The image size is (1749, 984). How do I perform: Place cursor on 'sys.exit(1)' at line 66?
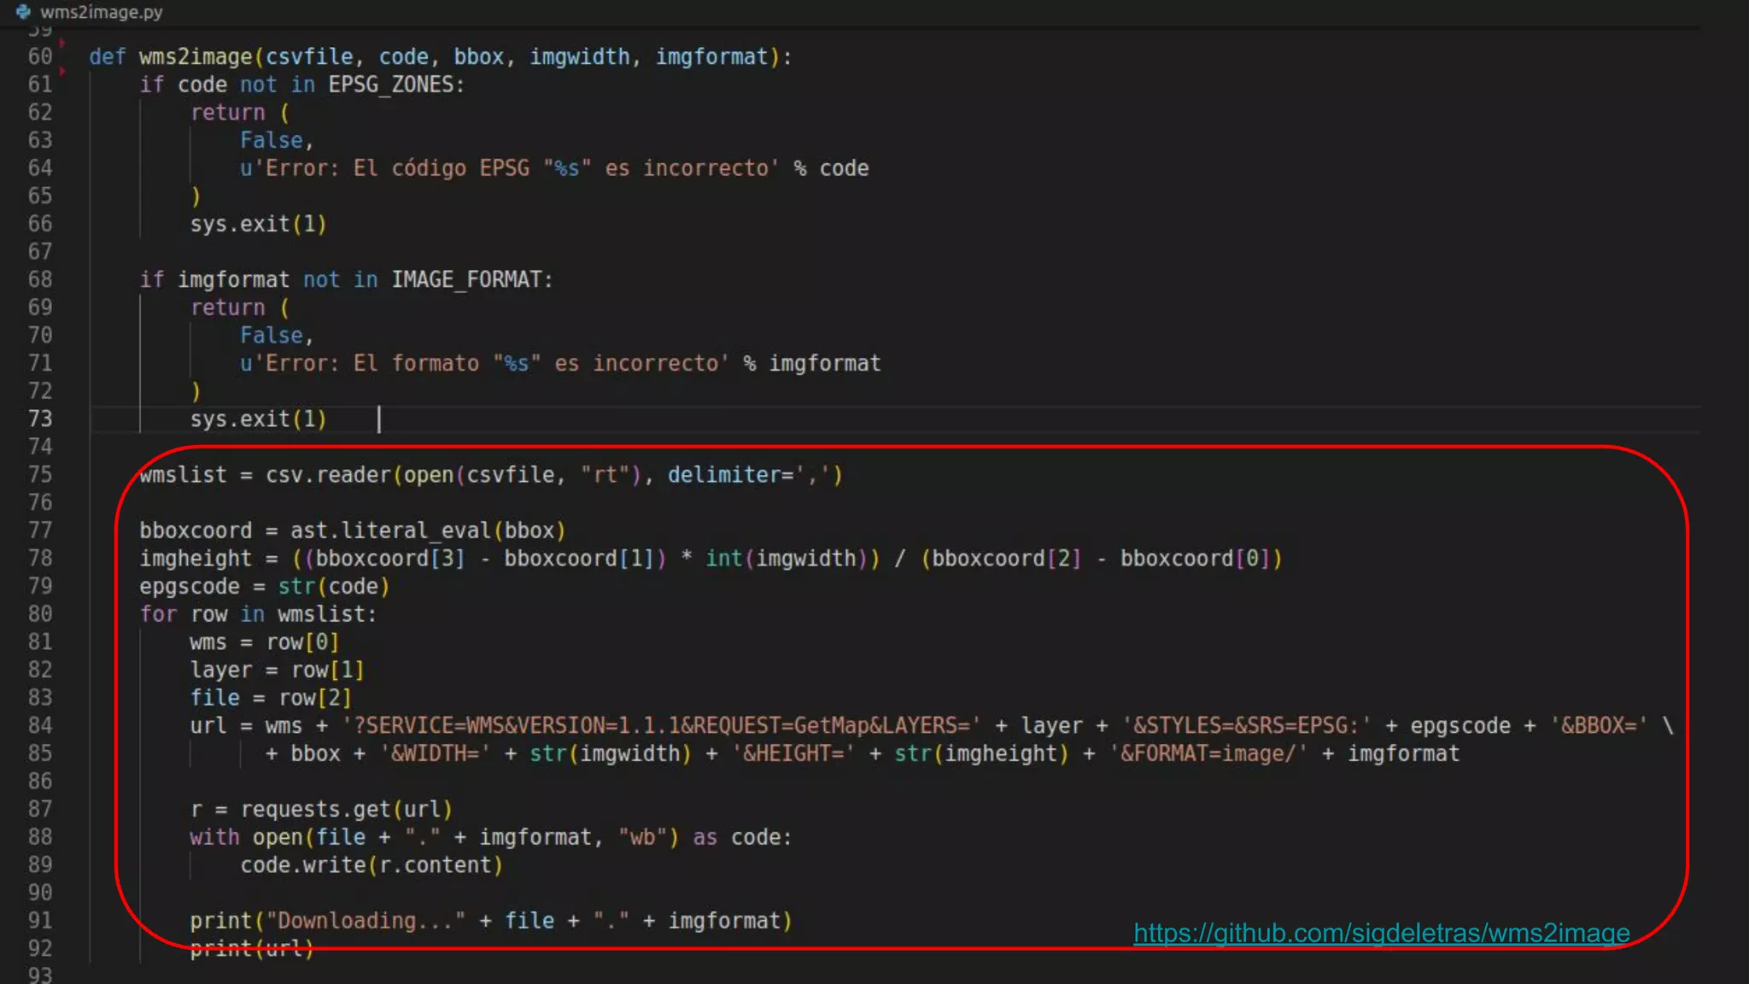pyautogui.click(x=258, y=224)
